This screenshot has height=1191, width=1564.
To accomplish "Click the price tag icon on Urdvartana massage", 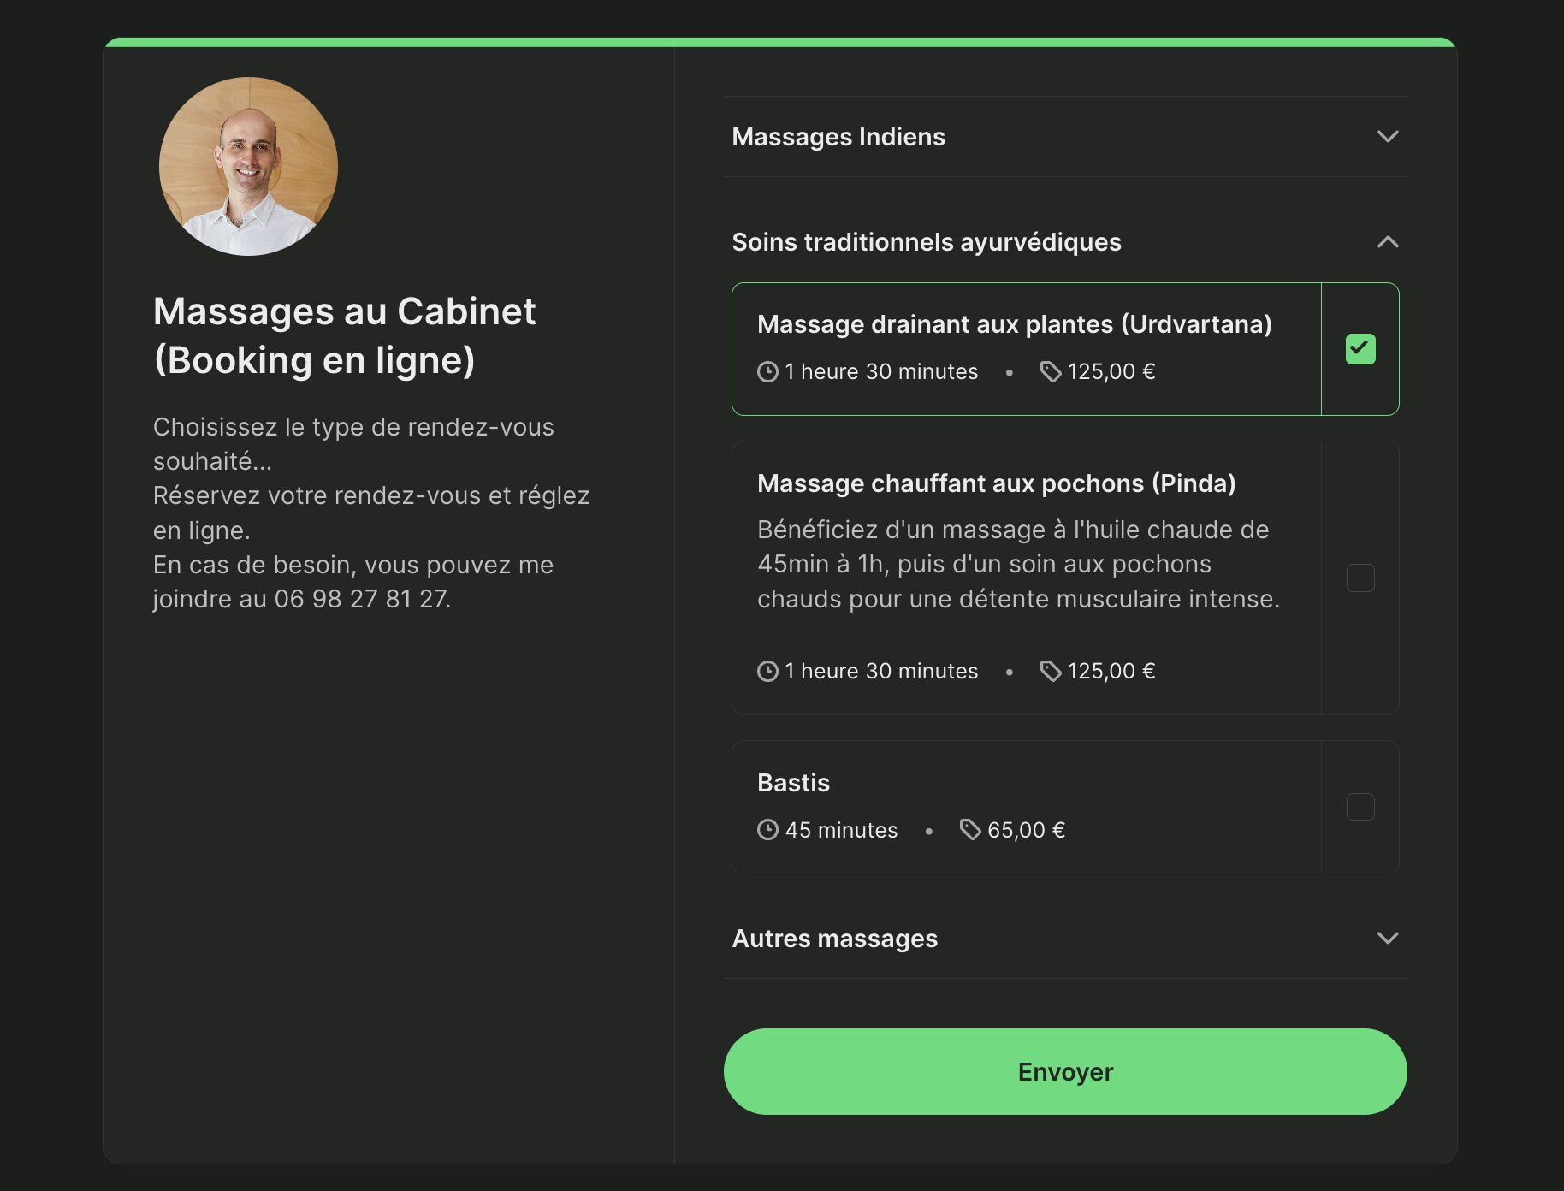I will [x=1051, y=372].
